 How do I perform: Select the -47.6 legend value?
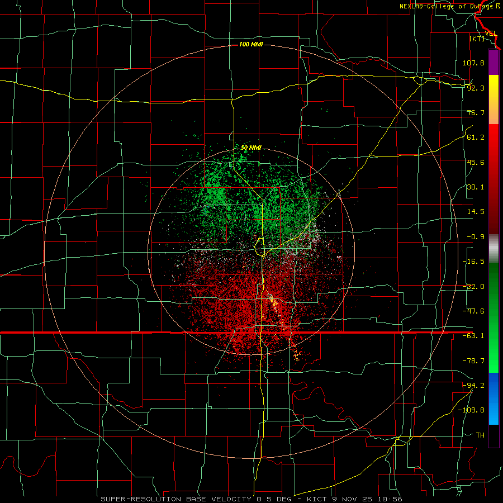(473, 311)
